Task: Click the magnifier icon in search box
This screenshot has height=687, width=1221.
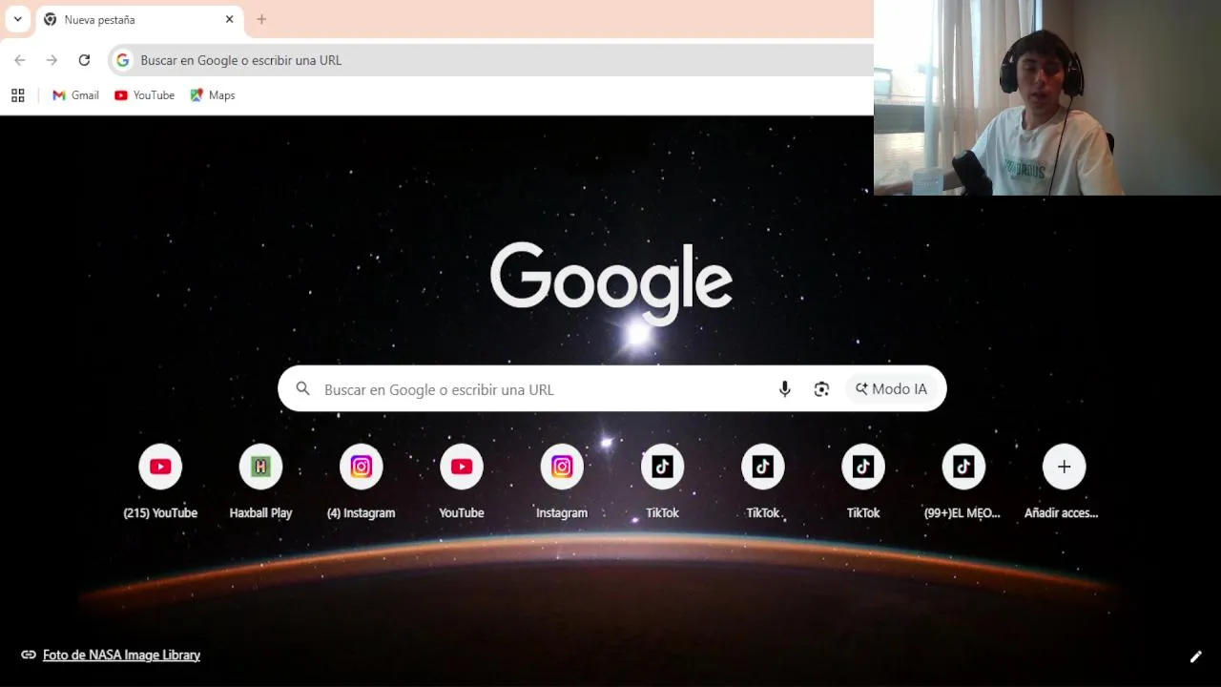Action: pos(303,388)
